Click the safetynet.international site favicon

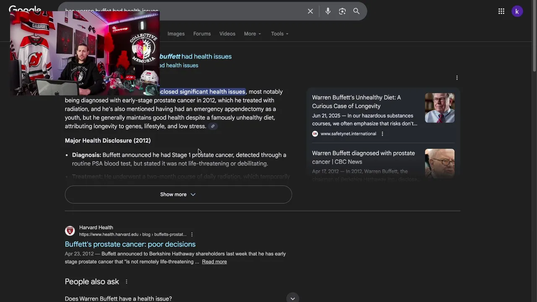click(x=315, y=134)
